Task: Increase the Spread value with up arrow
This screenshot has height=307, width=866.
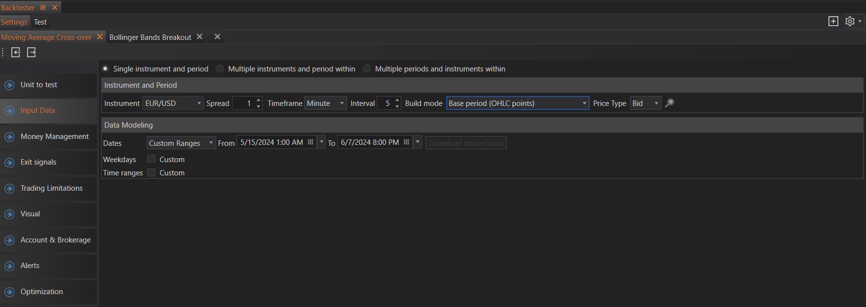Action: coord(258,100)
